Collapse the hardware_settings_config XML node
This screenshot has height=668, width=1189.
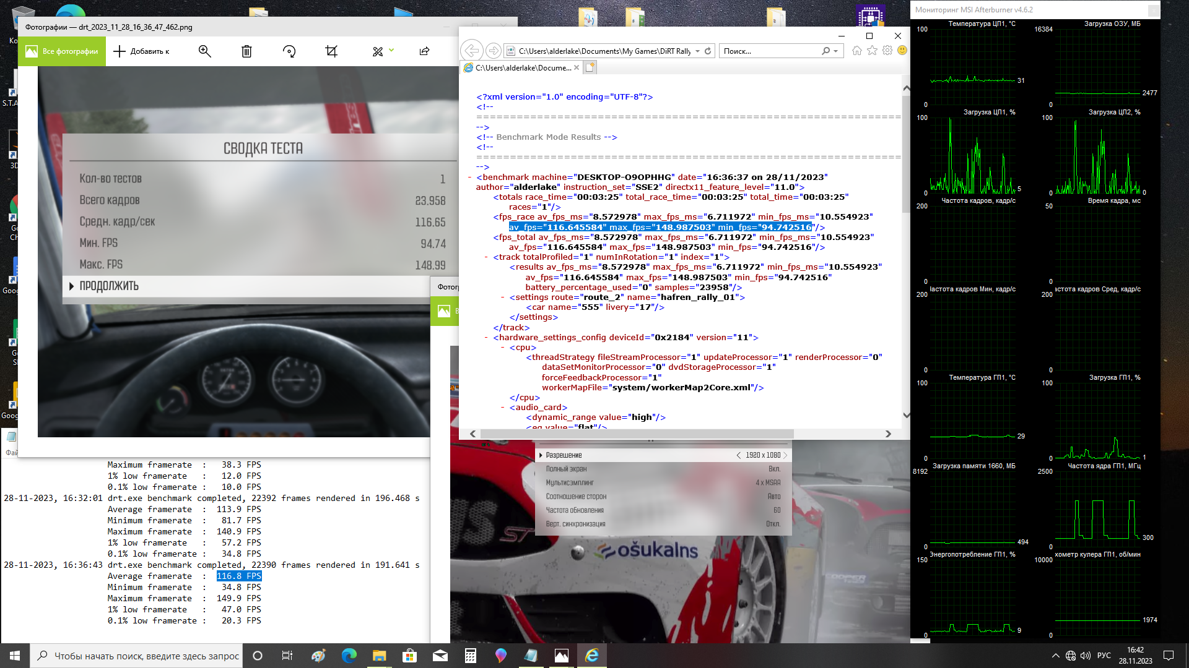pos(487,338)
